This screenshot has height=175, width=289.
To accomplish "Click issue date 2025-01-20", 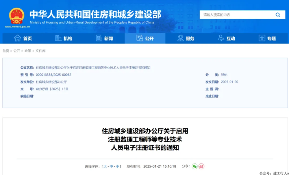I will pyautogui.click(x=229, y=82).
